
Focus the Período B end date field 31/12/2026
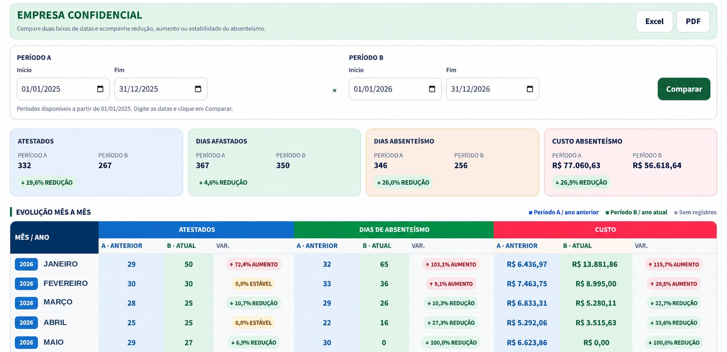click(x=493, y=89)
